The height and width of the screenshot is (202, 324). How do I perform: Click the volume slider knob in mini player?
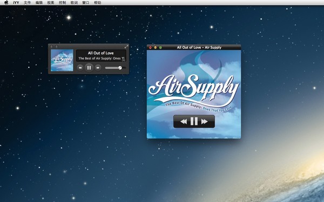pos(120,68)
